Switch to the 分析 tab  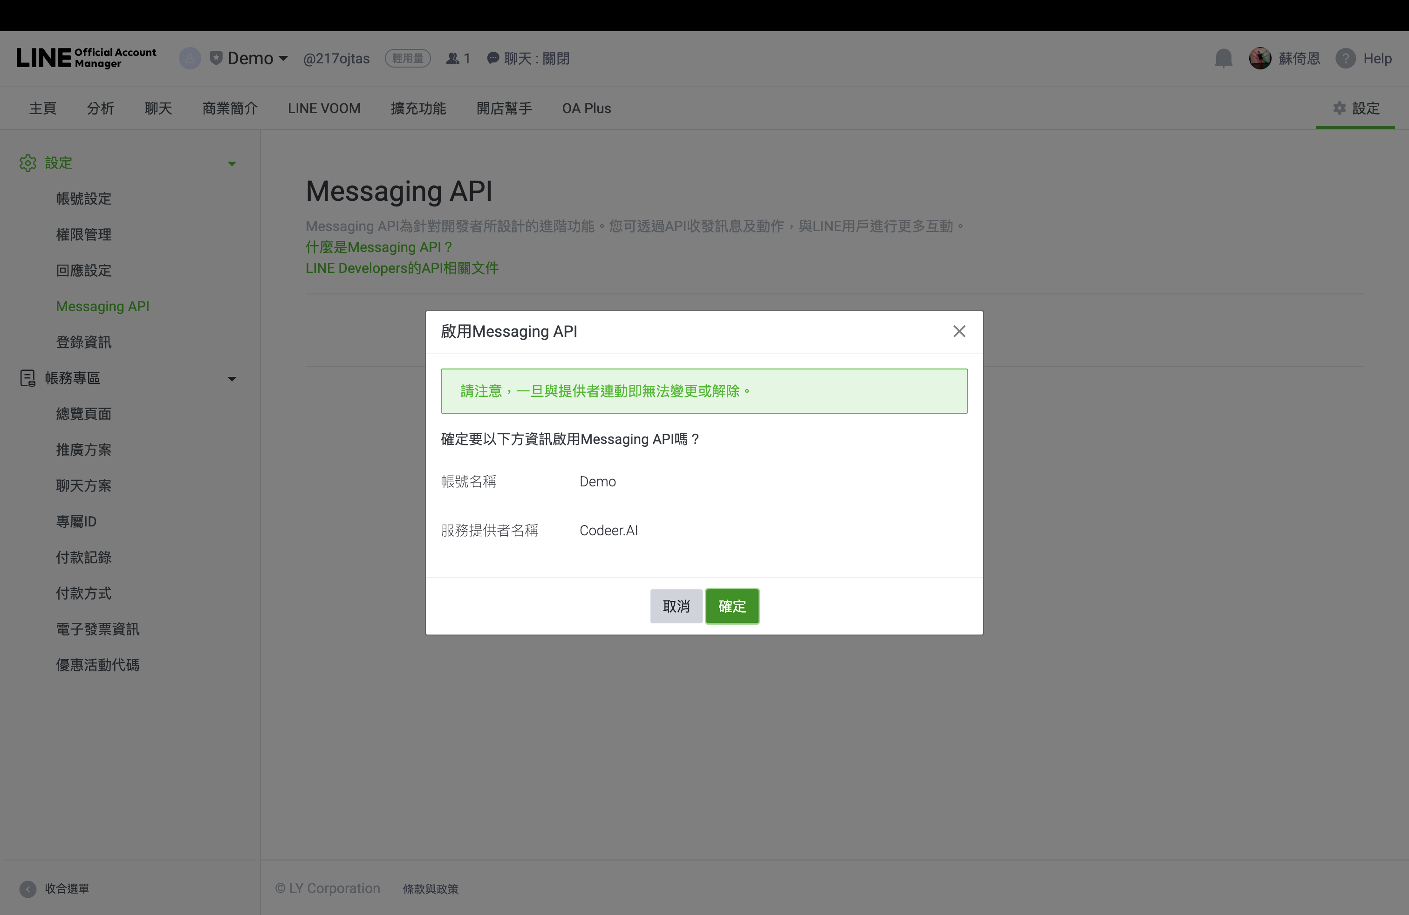(100, 108)
